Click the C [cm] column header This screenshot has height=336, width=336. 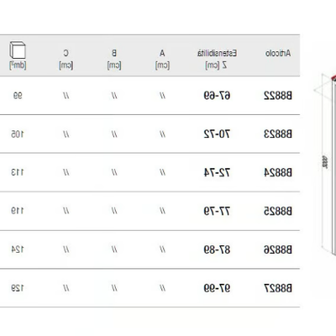(66, 59)
